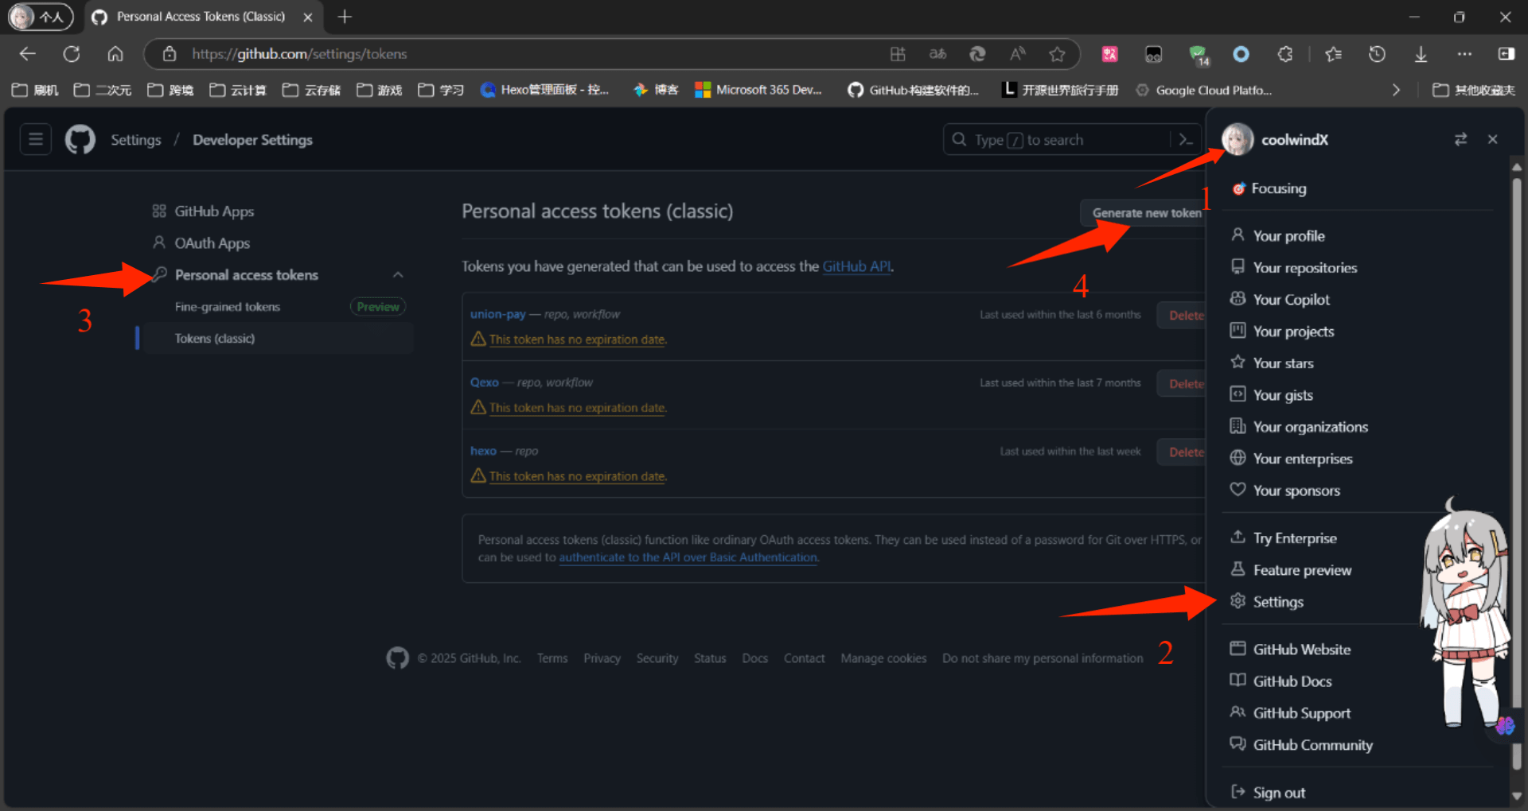Open Generate new token dropdown
This screenshot has width=1528, height=811.
click(x=1144, y=213)
